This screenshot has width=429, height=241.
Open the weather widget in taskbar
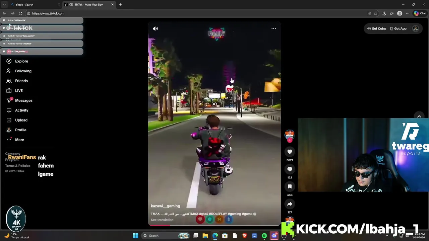(x=17, y=236)
